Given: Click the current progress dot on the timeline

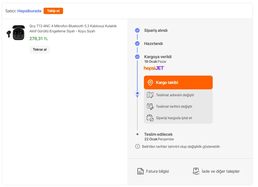Looking at the screenshot, I should pos(137,93).
